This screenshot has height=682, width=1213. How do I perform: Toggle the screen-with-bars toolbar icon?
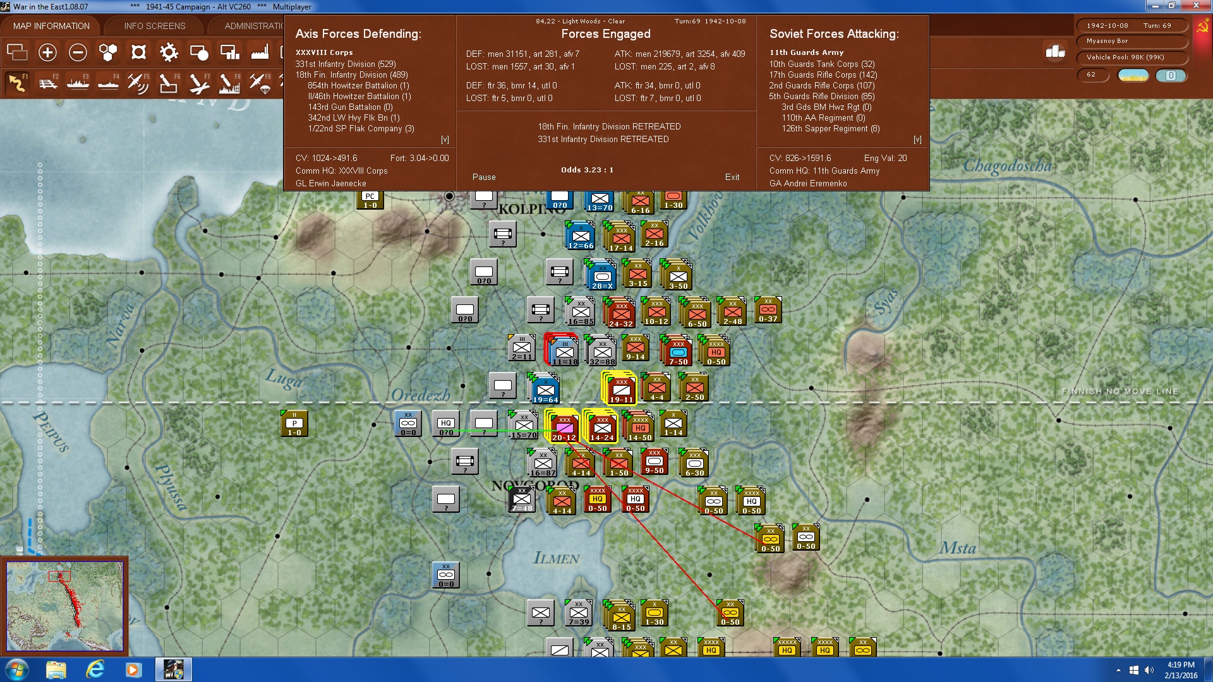point(229,52)
